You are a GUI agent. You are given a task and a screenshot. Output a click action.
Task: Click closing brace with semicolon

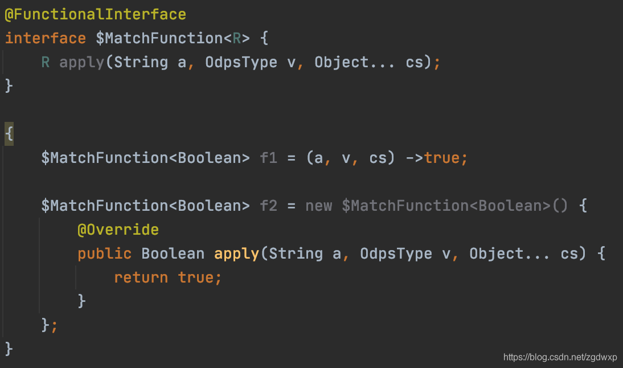click(x=50, y=325)
